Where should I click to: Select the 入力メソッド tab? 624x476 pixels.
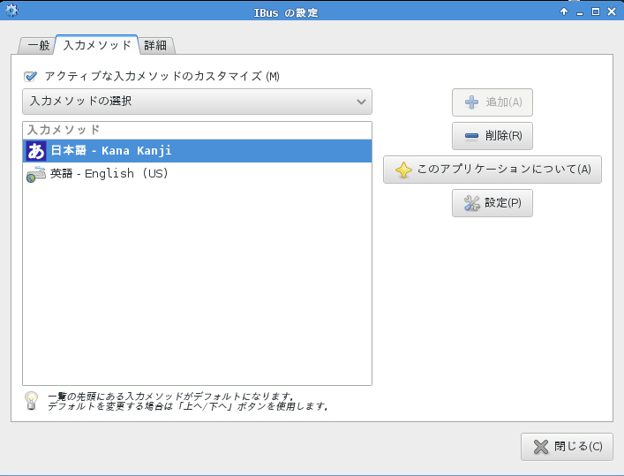97,45
